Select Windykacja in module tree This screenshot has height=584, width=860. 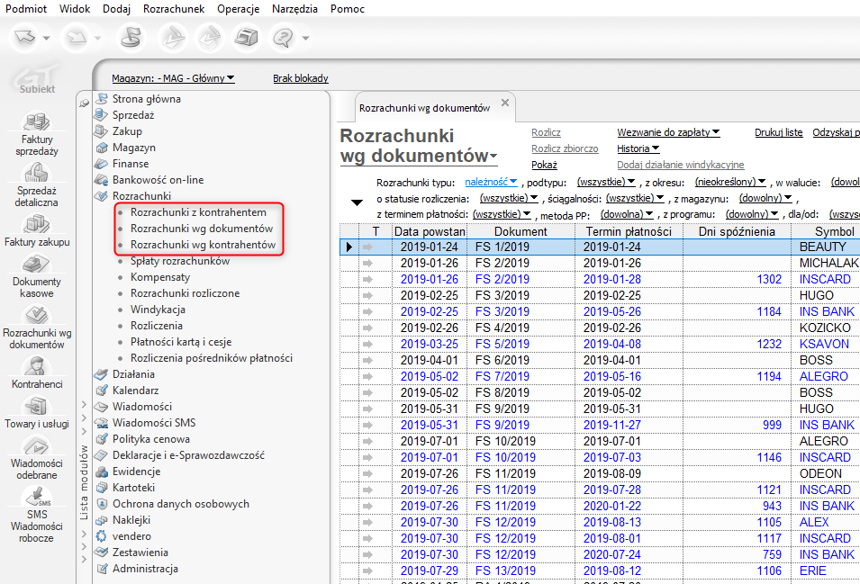pyautogui.click(x=158, y=310)
